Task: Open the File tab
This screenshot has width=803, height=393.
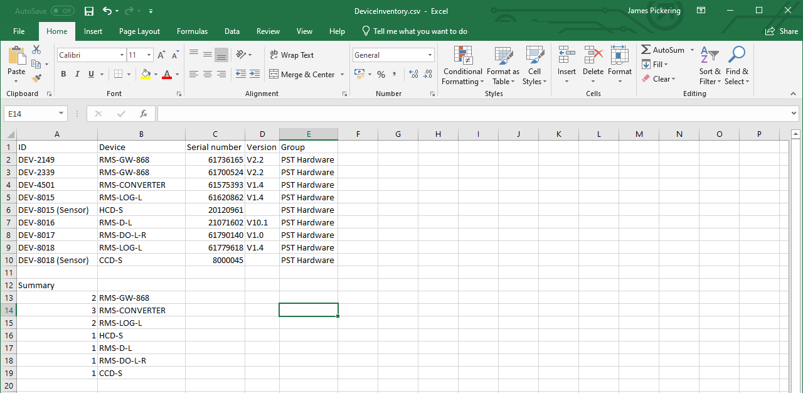Action: (19, 31)
